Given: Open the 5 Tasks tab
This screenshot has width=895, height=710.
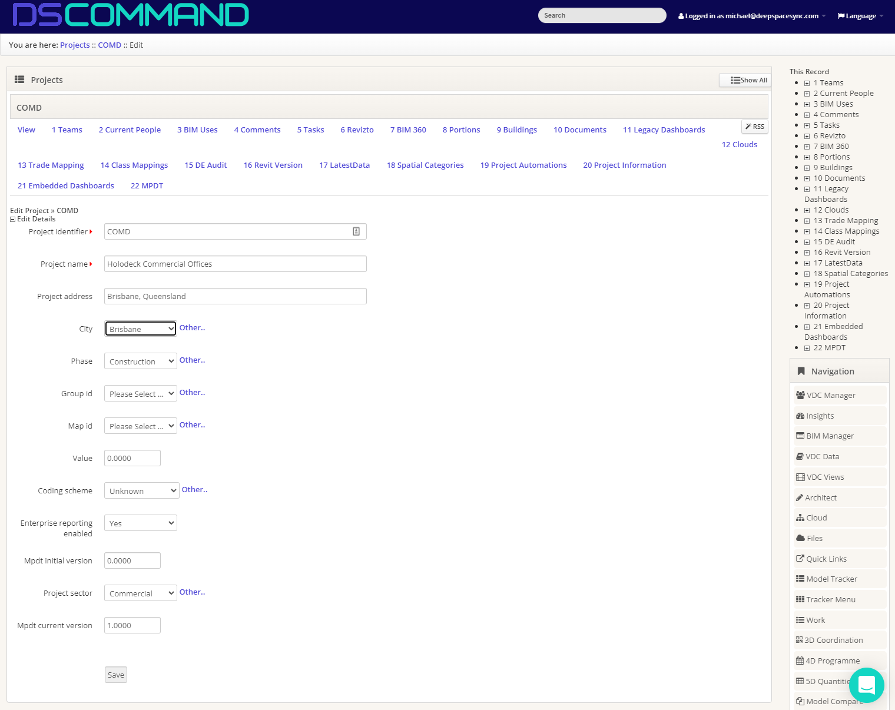Looking at the screenshot, I should tap(311, 130).
